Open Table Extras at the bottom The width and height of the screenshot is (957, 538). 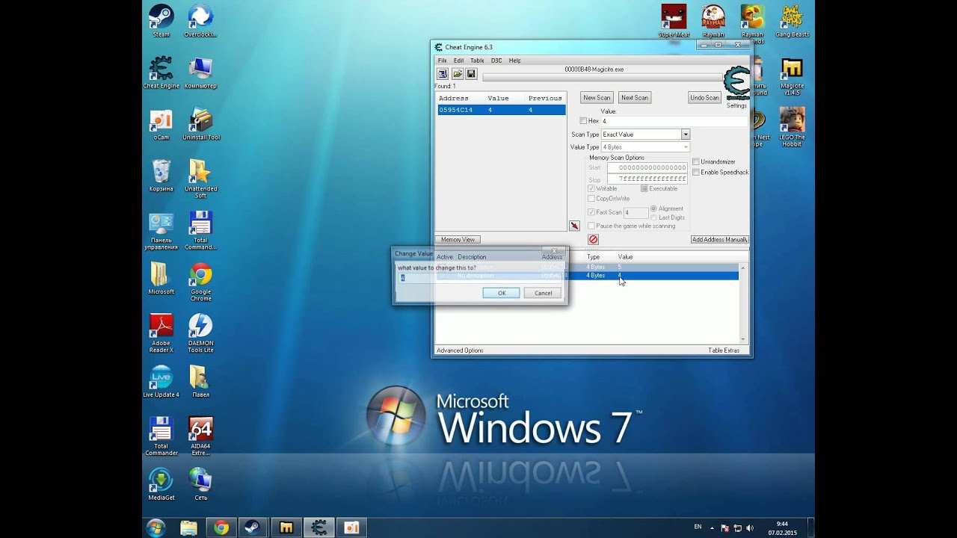(x=724, y=350)
